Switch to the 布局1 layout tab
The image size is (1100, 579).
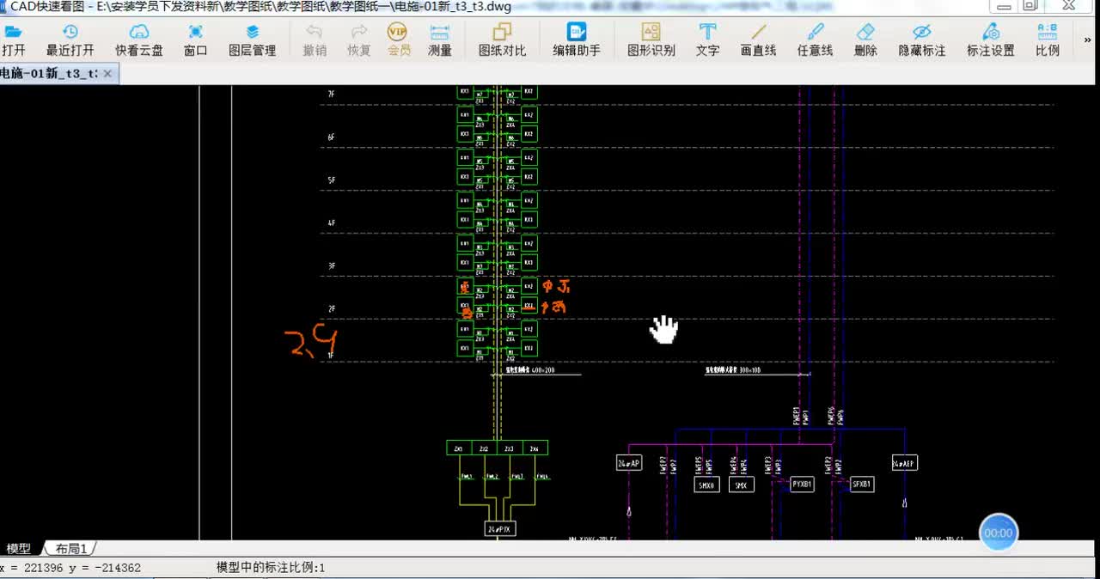pyautogui.click(x=71, y=548)
